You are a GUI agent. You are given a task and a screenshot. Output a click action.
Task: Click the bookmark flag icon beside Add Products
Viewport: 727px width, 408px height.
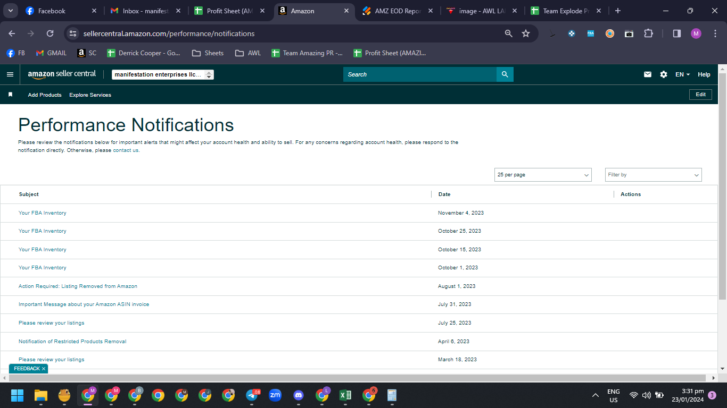(10, 95)
